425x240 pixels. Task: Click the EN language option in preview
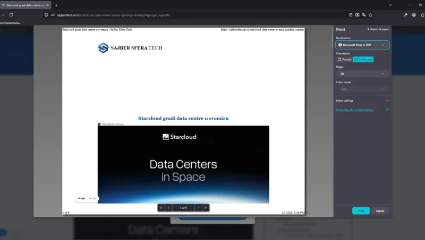coord(92,198)
